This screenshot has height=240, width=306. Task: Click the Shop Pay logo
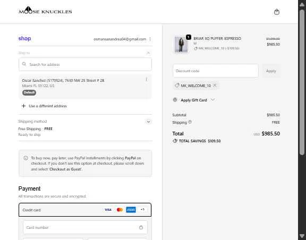(25, 38)
